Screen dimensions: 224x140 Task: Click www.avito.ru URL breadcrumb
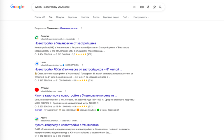pos(59,121)
